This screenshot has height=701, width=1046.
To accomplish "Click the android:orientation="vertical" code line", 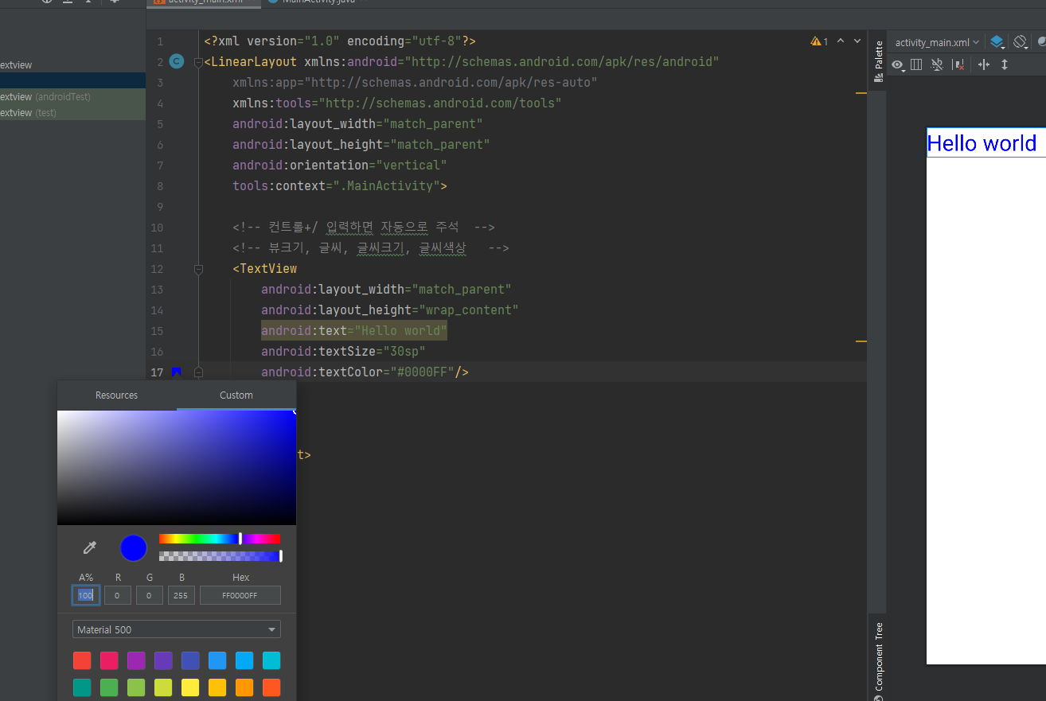I will tap(339, 165).
